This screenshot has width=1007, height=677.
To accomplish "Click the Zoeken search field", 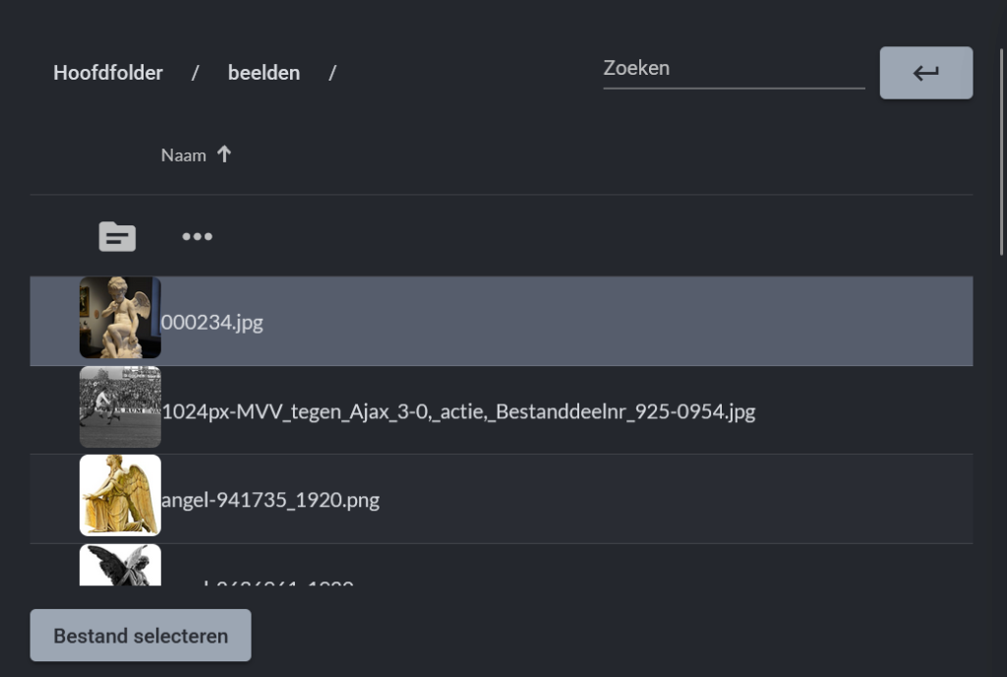I will (x=733, y=69).
